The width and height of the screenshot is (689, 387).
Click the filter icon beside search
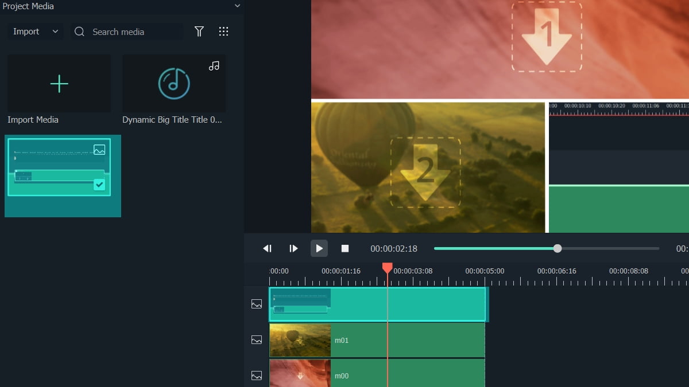[x=199, y=32]
